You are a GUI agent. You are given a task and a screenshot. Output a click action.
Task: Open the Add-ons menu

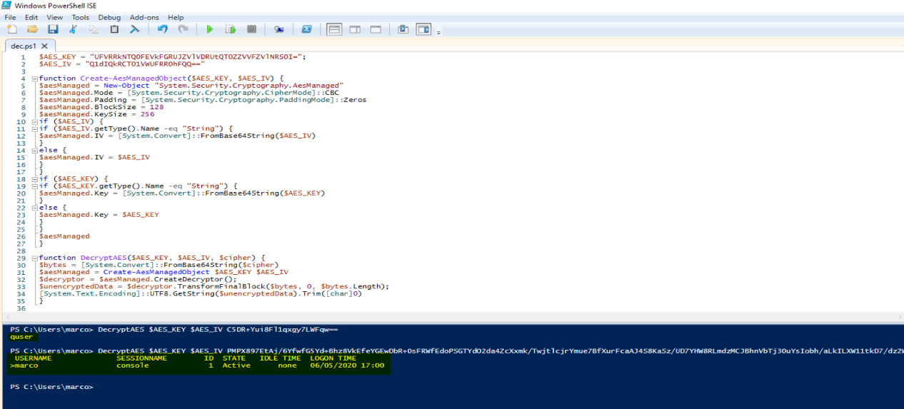pyautogui.click(x=144, y=17)
